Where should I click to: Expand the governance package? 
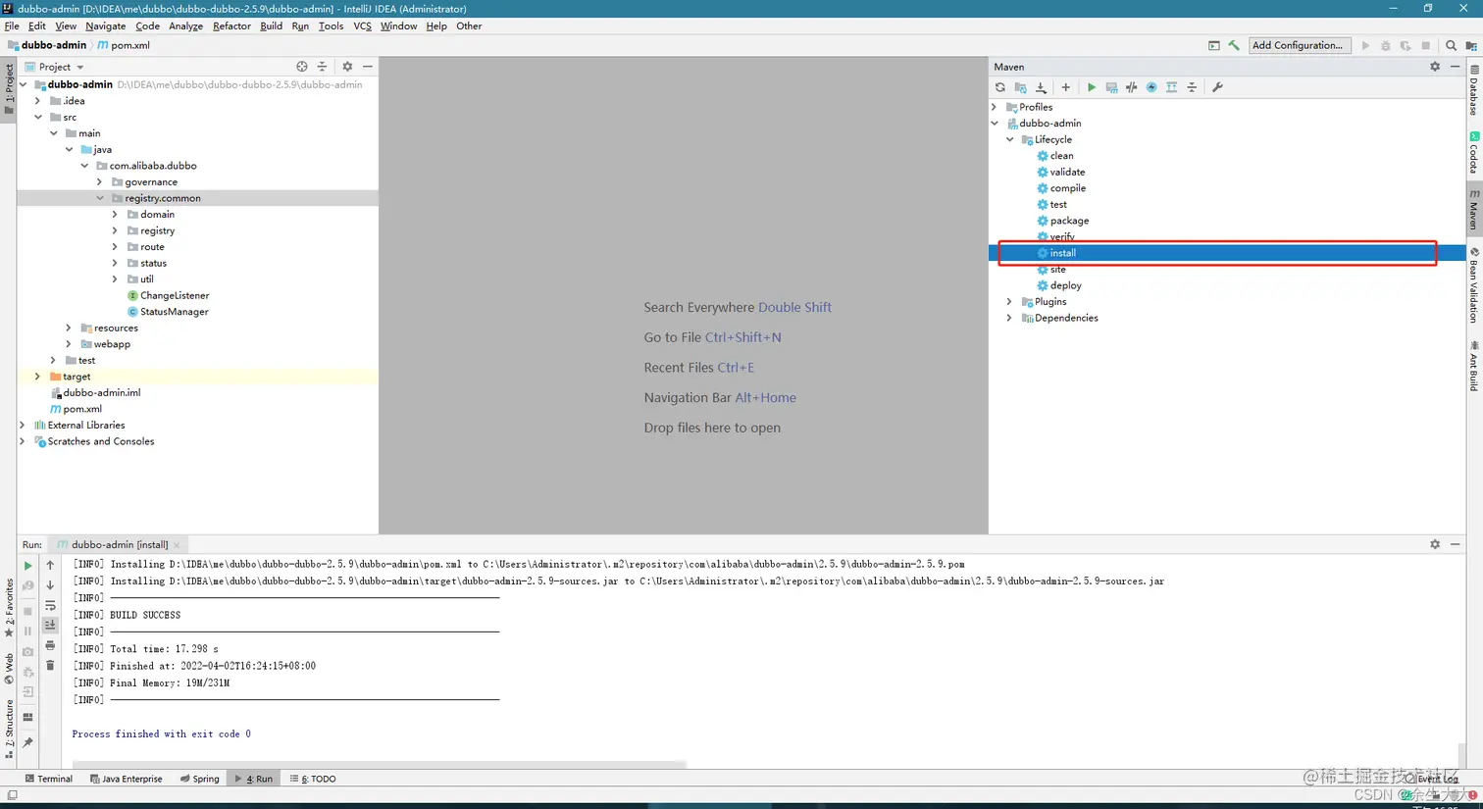point(100,181)
